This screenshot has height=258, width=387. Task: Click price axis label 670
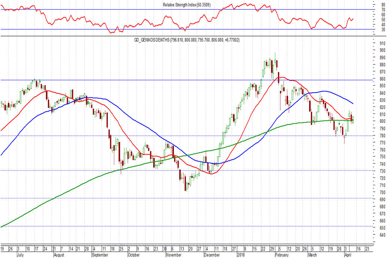tap(382, 214)
